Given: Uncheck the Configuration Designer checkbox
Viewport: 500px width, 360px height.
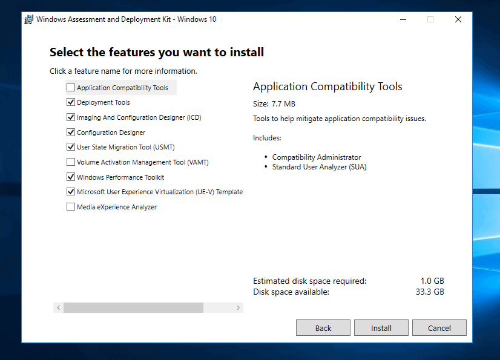Looking at the screenshot, I should tap(71, 132).
